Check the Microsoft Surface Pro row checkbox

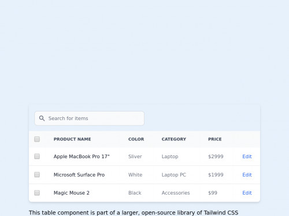tap(37, 174)
